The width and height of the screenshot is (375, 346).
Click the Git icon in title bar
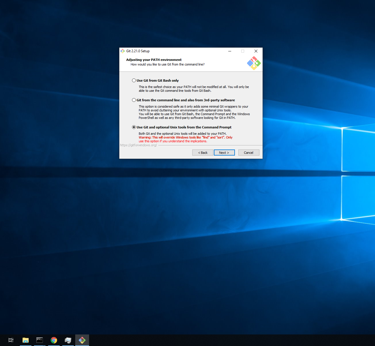tap(123, 51)
